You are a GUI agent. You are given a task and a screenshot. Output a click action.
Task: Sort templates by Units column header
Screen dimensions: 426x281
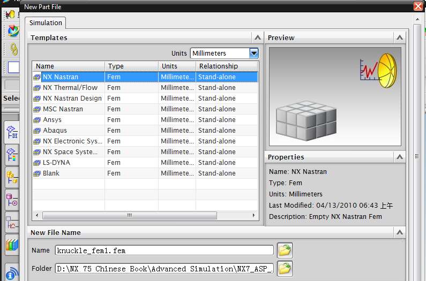click(x=177, y=66)
